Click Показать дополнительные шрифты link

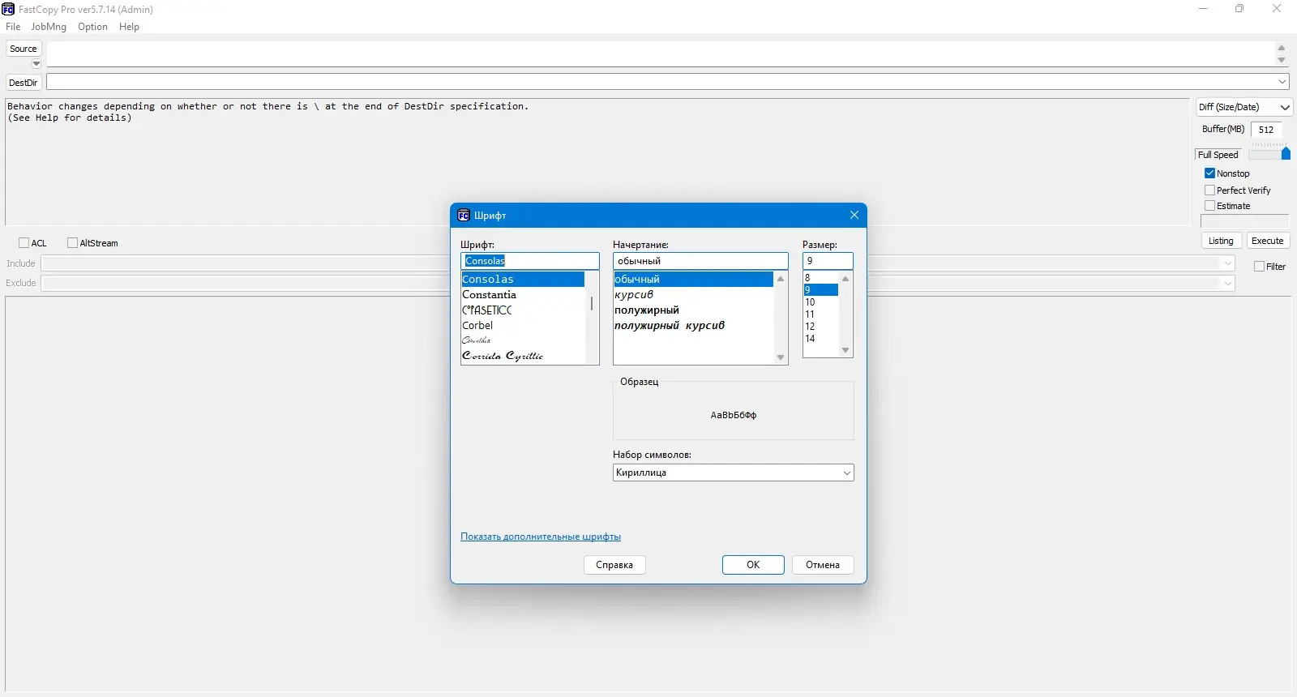(541, 537)
